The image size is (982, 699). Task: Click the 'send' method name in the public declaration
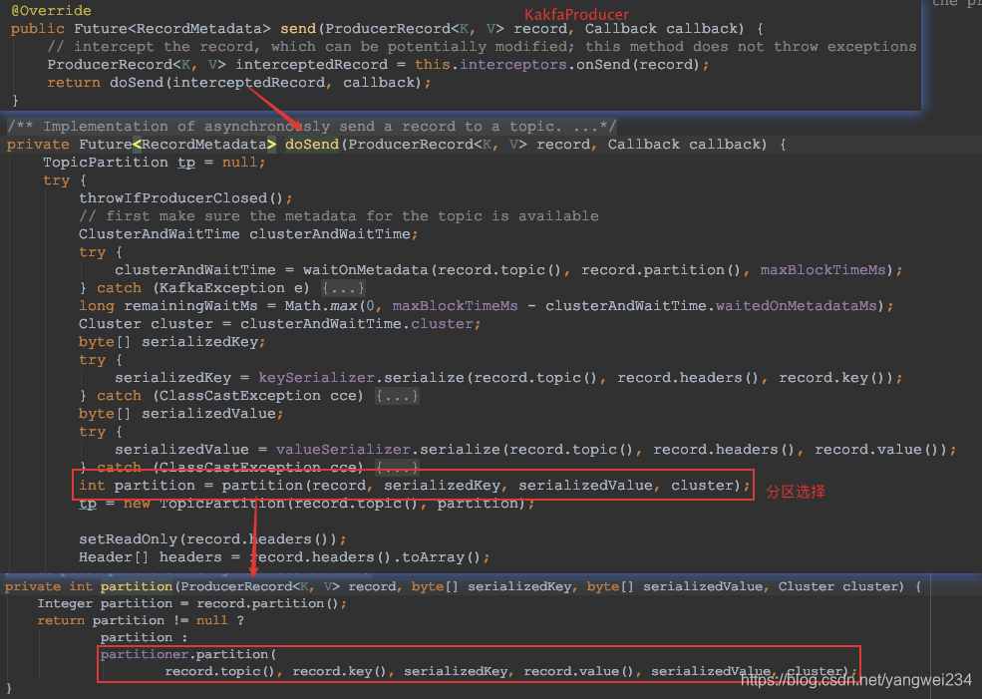click(298, 29)
